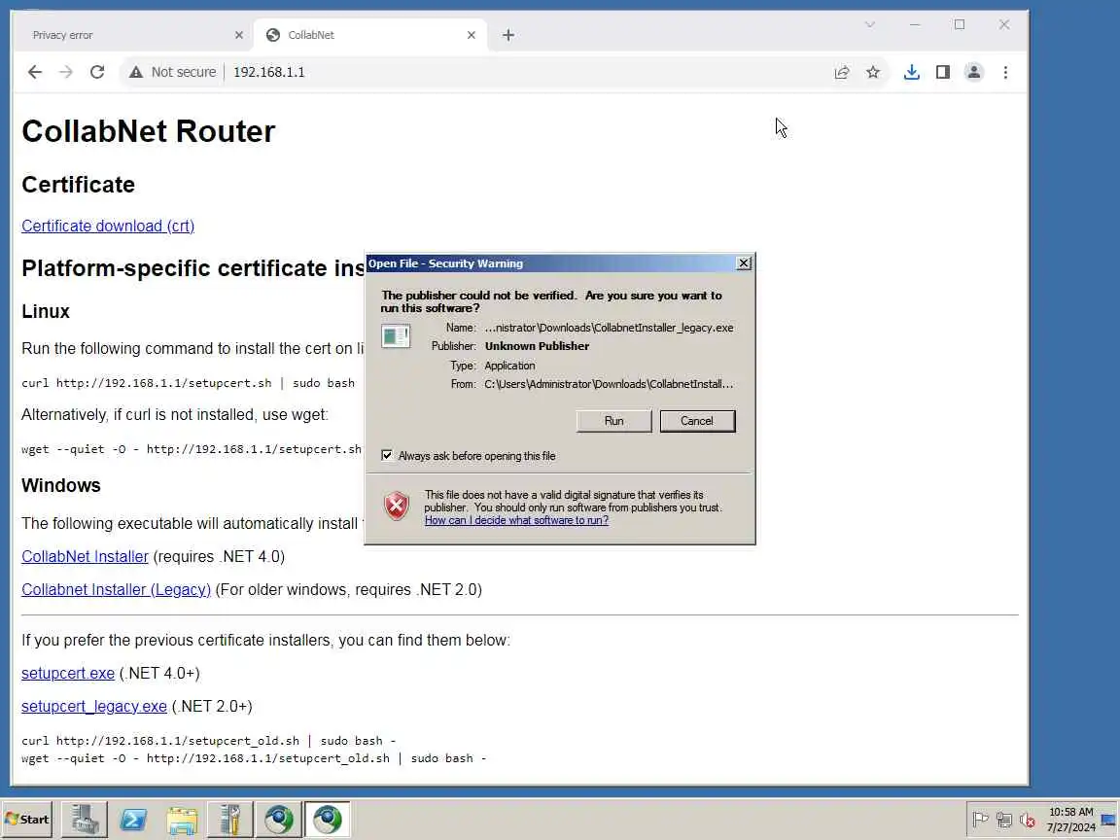Toggle the browser side panel icon
1120x840 pixels.
[x=943, y=72]
